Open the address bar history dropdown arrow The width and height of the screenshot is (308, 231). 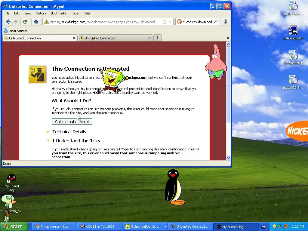[x=170, y=22]
